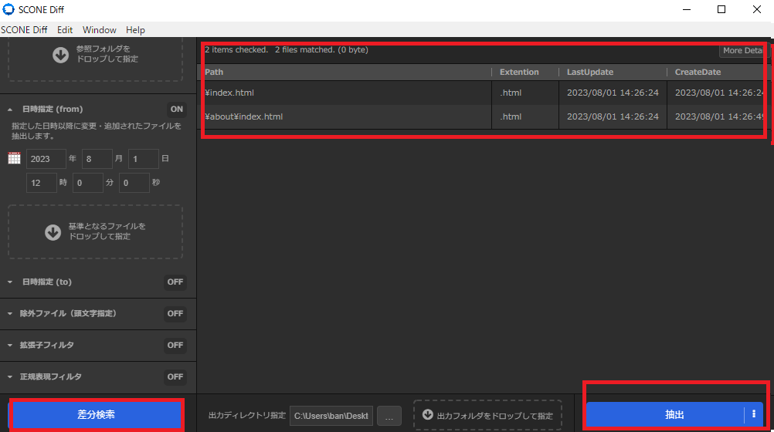Open extraction options via three-dot icon

(x=753, y=414)
